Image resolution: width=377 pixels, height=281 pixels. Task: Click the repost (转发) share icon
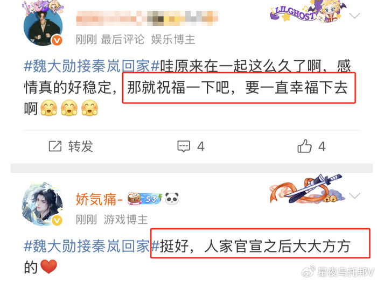click(55, 146)
